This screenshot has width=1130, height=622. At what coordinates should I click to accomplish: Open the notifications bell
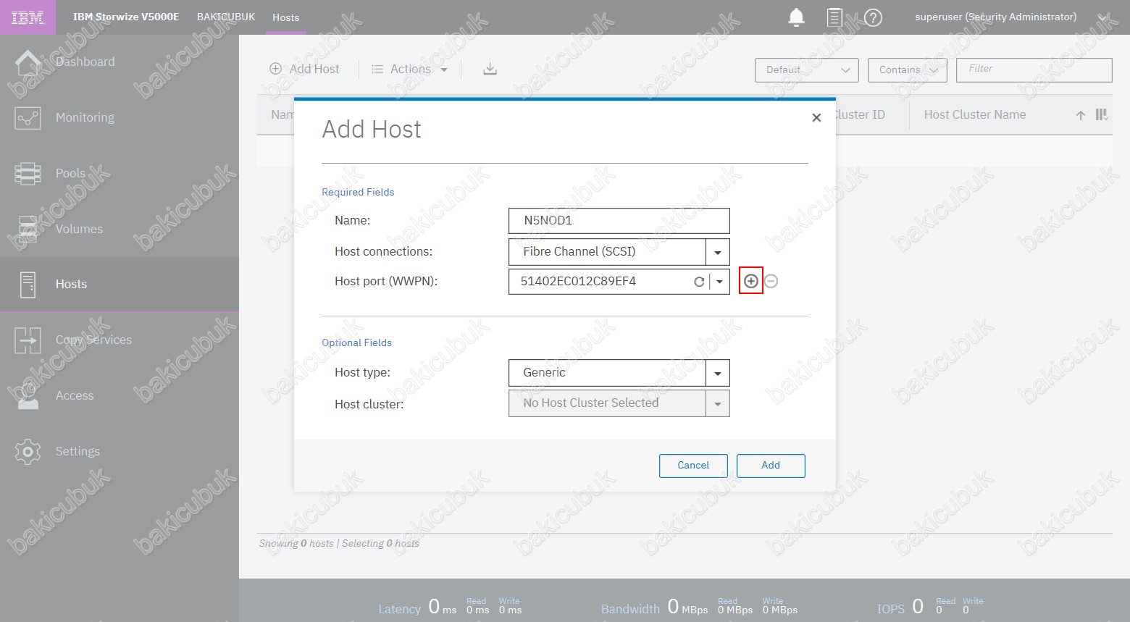coord(796,17)
